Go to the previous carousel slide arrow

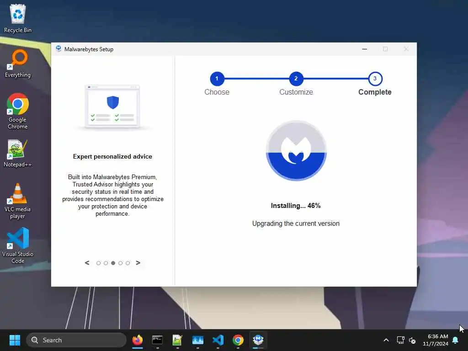pyautogui.click(x=87, y=263)
